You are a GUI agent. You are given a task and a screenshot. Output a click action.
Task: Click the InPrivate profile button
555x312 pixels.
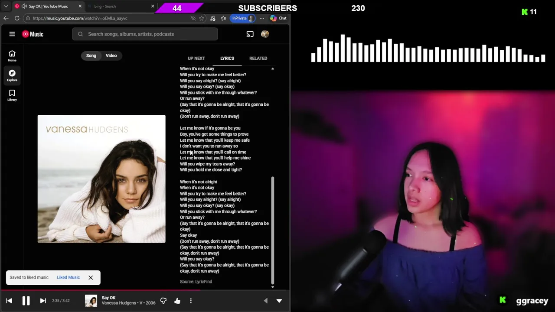tap(243, 18)
